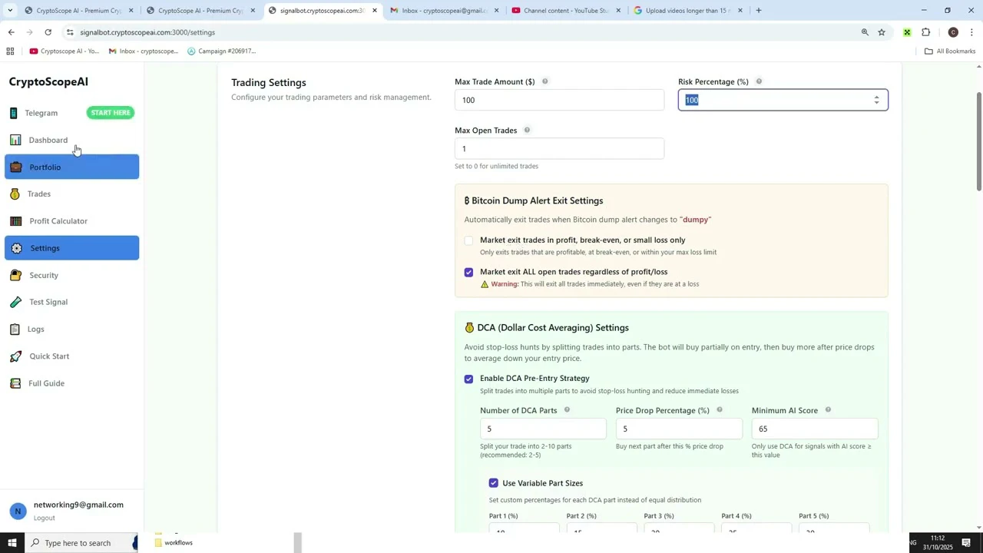Click the Risk Percentage help icon
983x553 pixels.
tap(759, 81)
